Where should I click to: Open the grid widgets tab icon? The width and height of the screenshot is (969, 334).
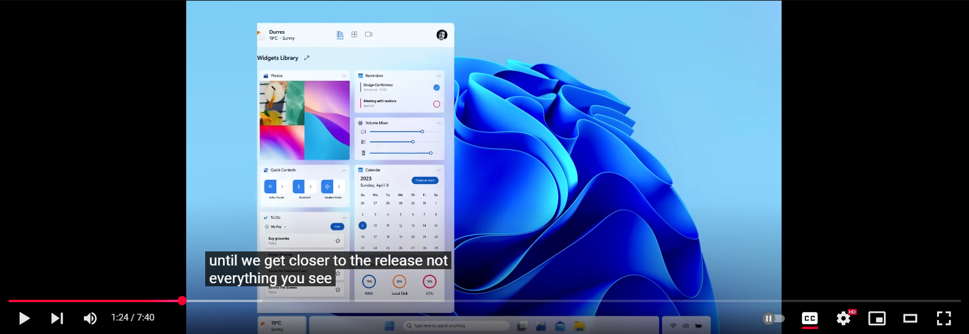pyautogui.click(x=354, y=35)
